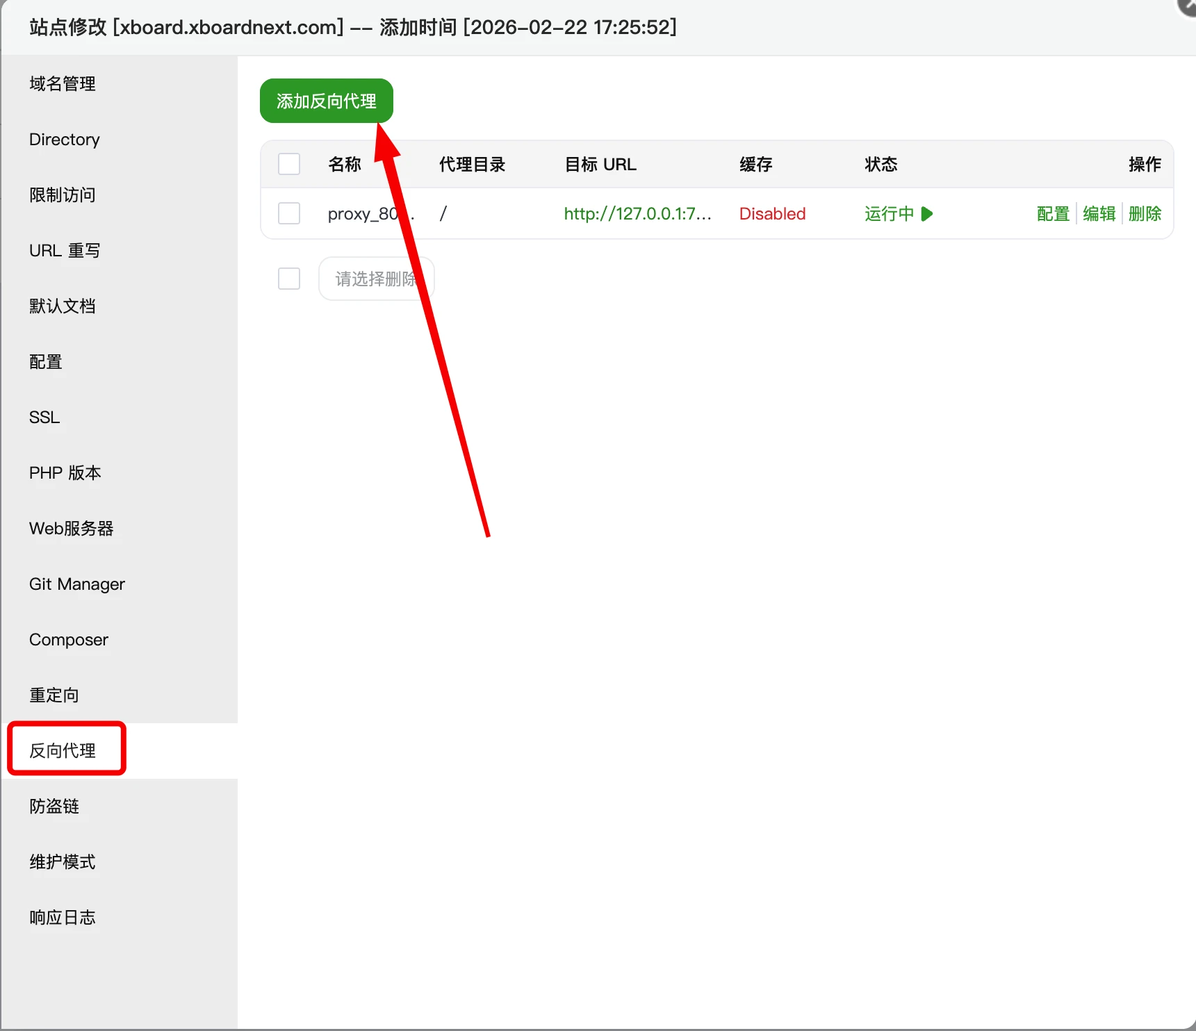Select URL 重写 menu entry

(65, 250)
